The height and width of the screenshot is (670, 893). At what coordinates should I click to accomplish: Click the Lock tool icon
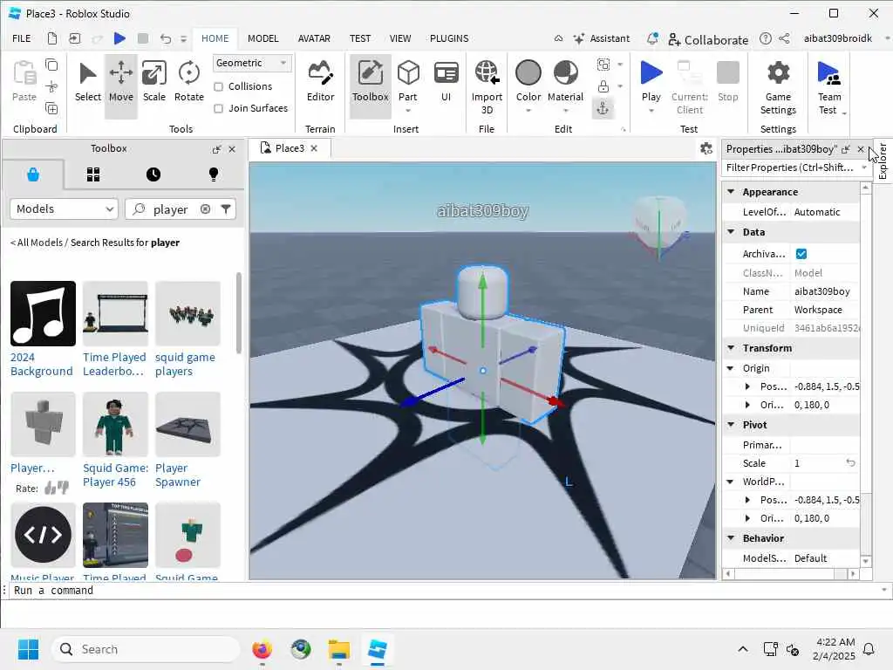point(603,86)
